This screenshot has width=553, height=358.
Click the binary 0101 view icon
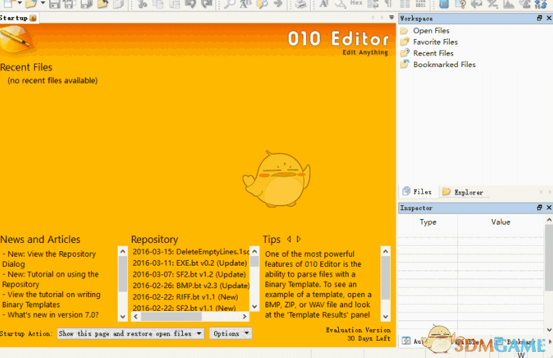[421, 3]
